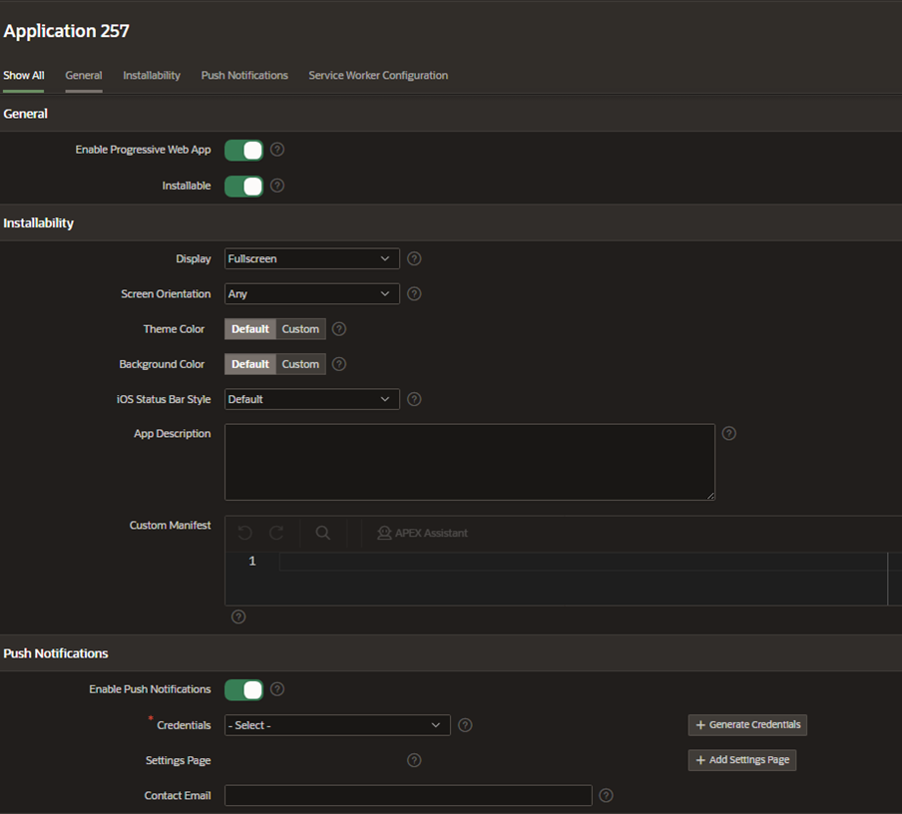Set Theme Color to Custom
The height and width of the screenshot is (814, 902).
pos(300,329)
